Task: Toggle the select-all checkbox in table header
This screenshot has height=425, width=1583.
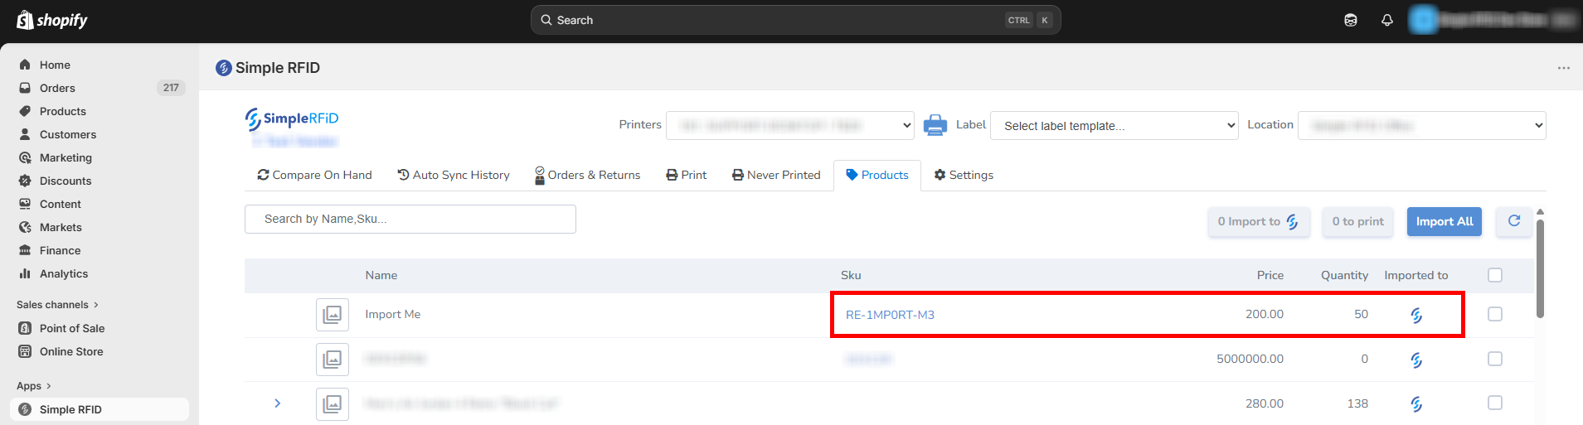Action: pos(1495,275)
